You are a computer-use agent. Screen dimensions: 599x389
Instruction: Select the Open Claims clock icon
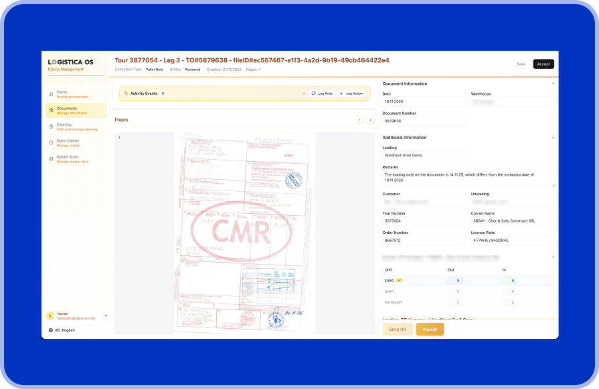coord(51,142)
